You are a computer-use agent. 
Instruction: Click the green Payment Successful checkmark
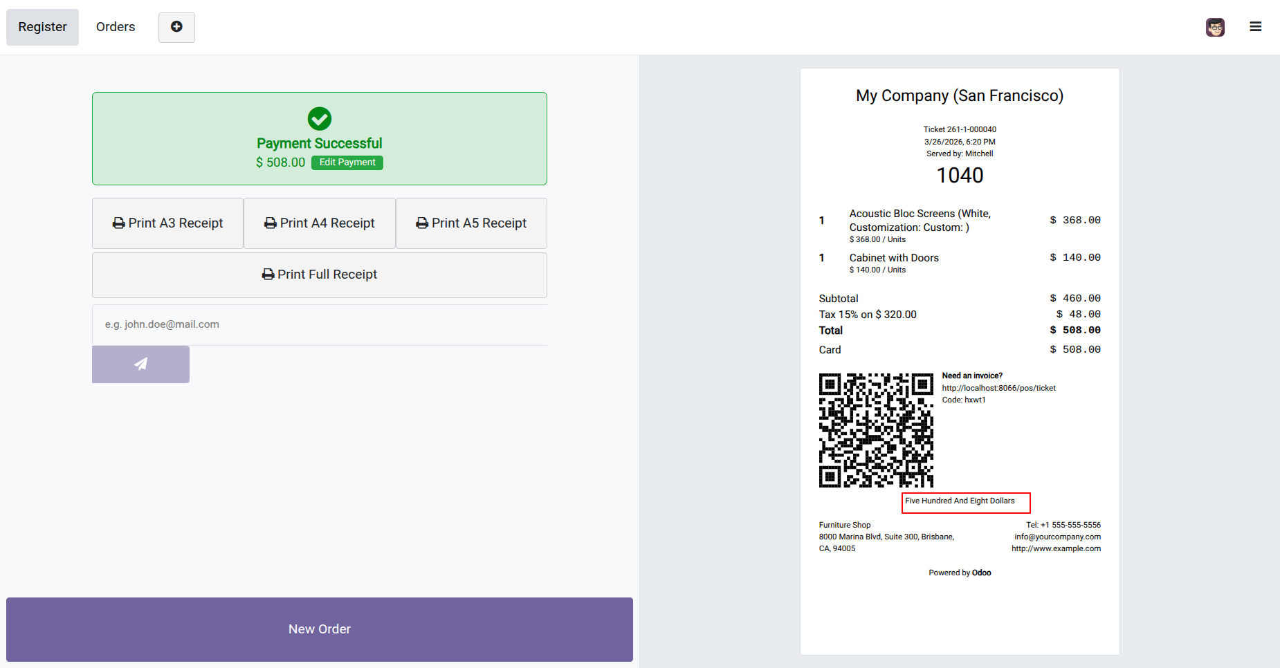click(320, 119)
